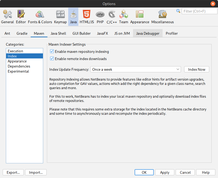The image size is (218, 178).
Task: Open the Keymap options category
Action: (x=60, y=17)
